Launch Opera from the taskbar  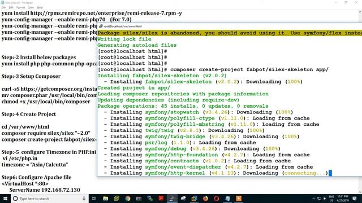tap(216, 198)
